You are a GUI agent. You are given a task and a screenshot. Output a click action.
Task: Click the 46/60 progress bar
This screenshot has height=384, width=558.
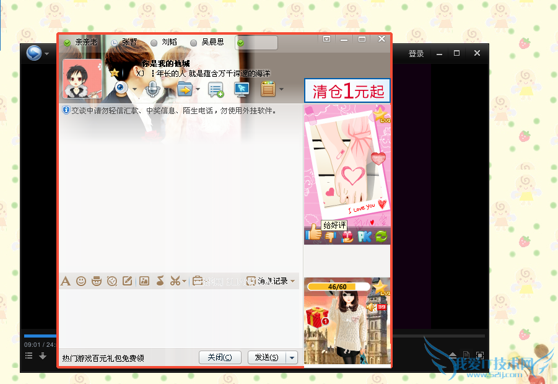tap(338, 287)
